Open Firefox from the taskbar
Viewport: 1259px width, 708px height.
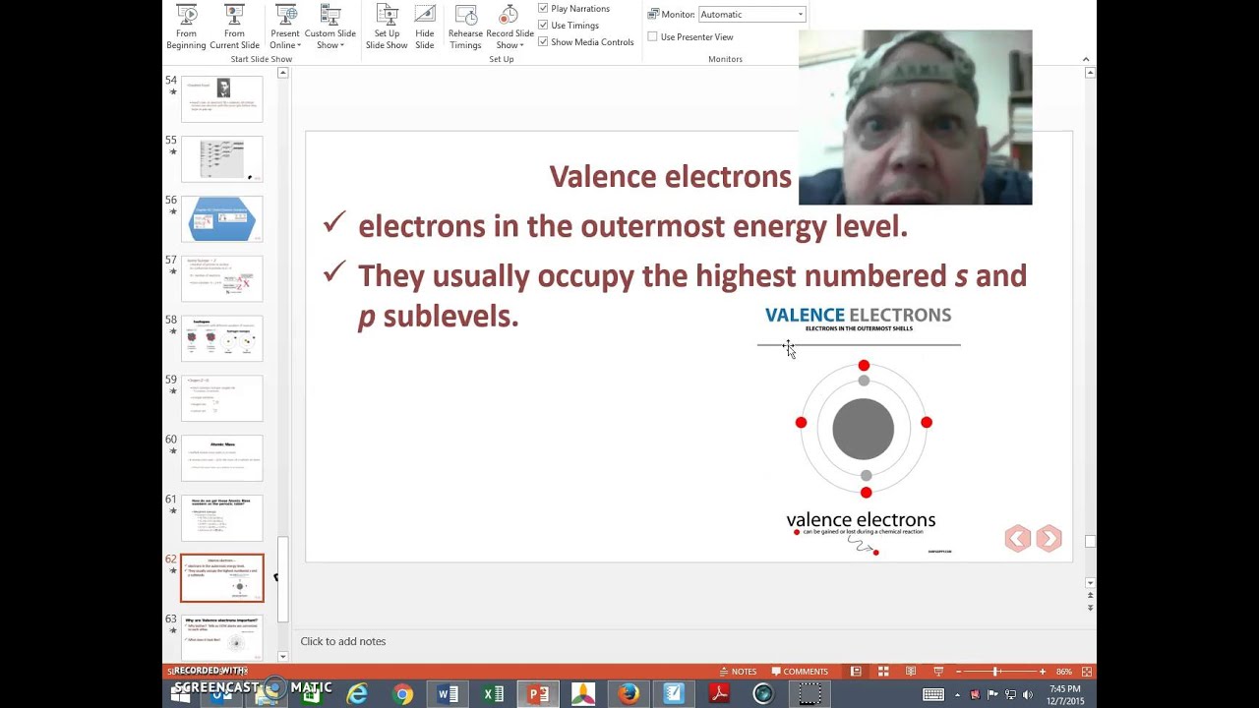click(629, 694)
